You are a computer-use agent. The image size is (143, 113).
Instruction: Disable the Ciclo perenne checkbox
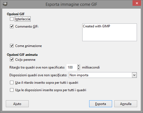[12, 60]
